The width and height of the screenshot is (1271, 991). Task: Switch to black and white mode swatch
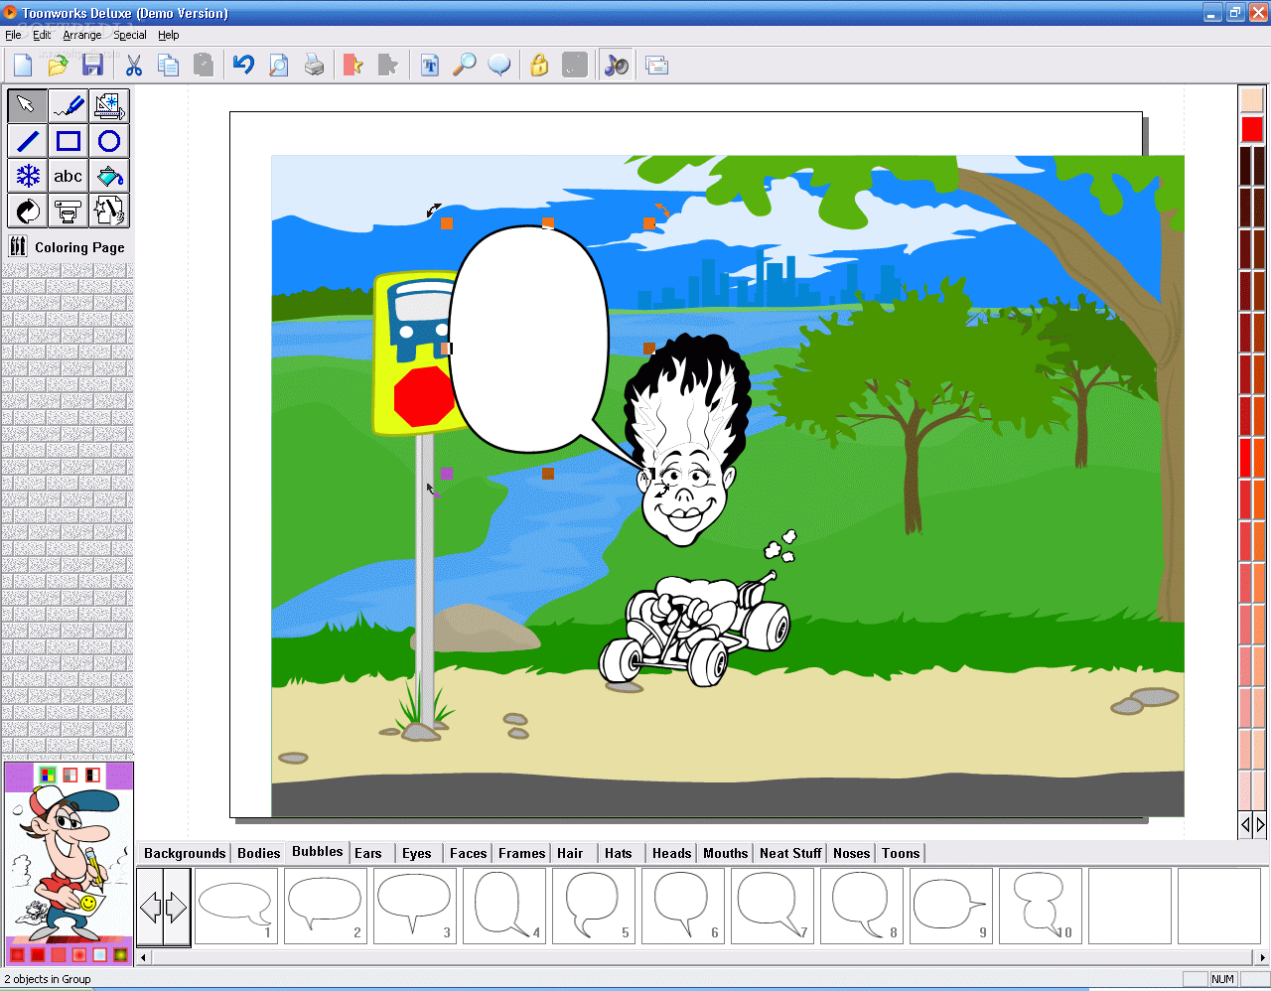93,775
